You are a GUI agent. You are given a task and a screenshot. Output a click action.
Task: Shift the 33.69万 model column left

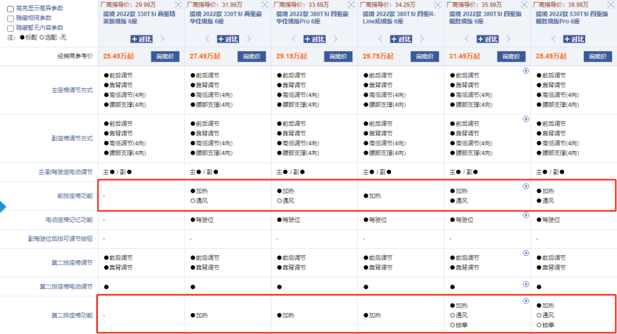click(x=293, y=39)
